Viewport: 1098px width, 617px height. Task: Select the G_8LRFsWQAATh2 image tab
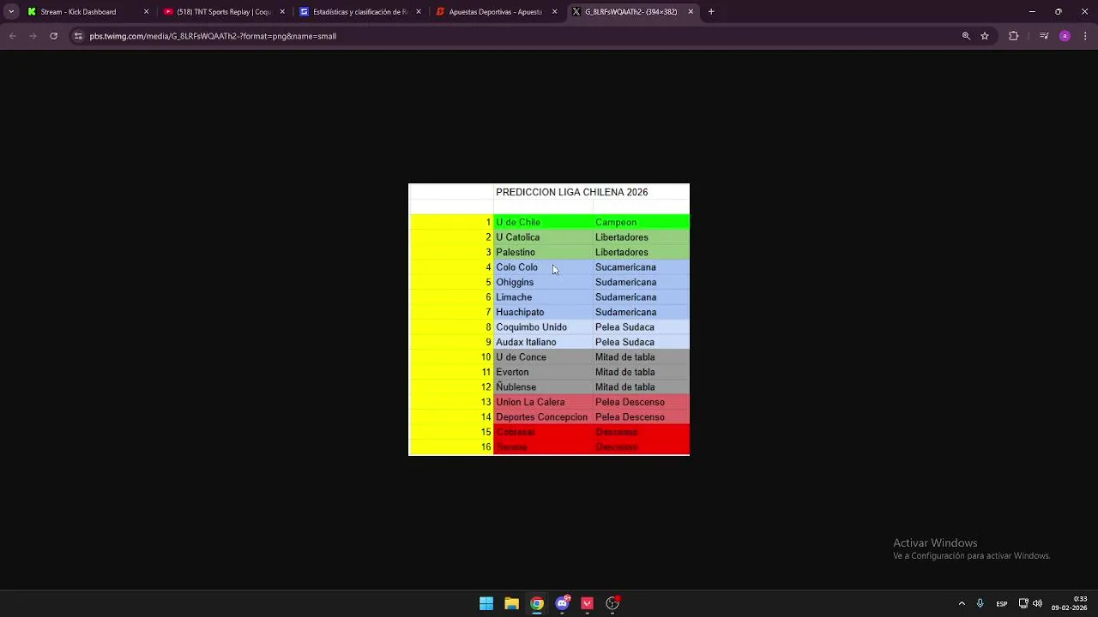[633, 12]
